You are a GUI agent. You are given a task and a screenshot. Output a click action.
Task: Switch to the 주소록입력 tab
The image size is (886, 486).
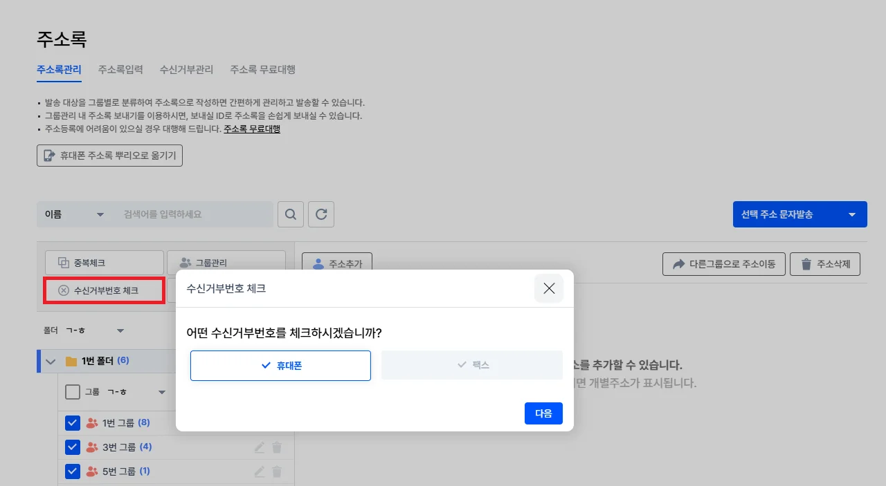point(120,69)
